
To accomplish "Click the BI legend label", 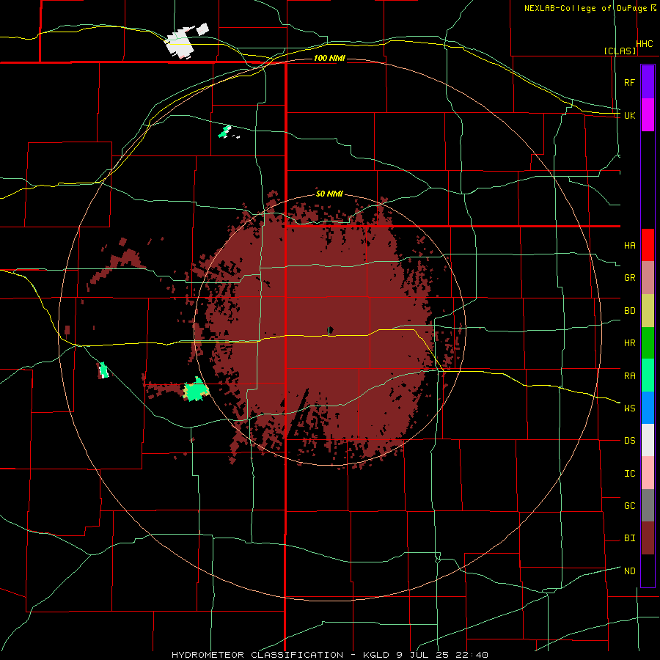I will point(629,538).
